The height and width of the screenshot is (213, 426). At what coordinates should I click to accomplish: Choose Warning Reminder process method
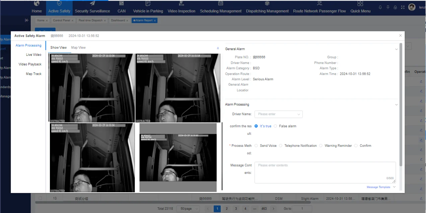tap(321, 146)
